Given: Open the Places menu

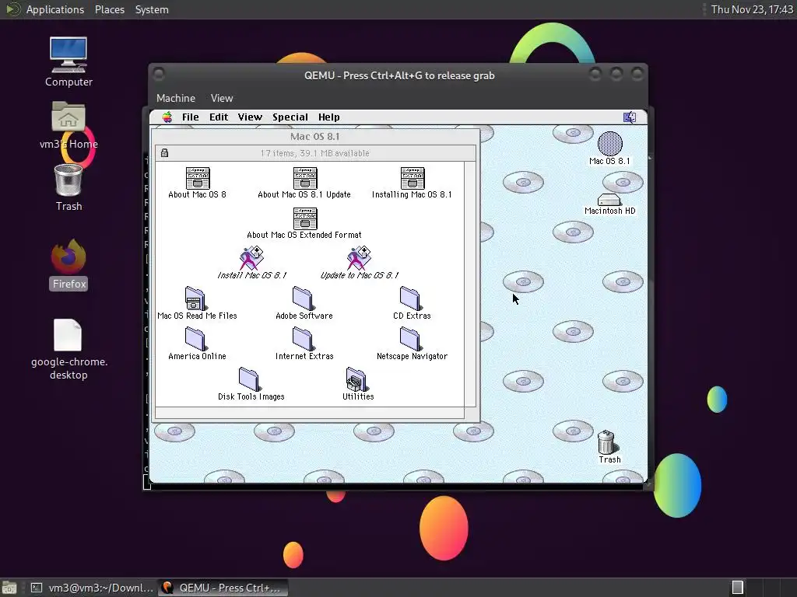Looking at the screenshot, I should 109,9.
